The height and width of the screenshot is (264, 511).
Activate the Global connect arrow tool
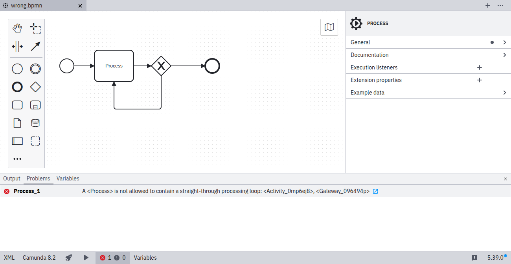point(35,47)
